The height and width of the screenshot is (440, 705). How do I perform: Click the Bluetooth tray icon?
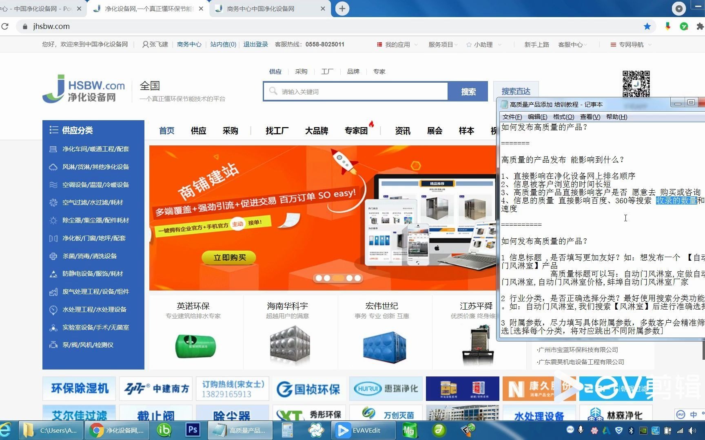click(x=631, y=430)
